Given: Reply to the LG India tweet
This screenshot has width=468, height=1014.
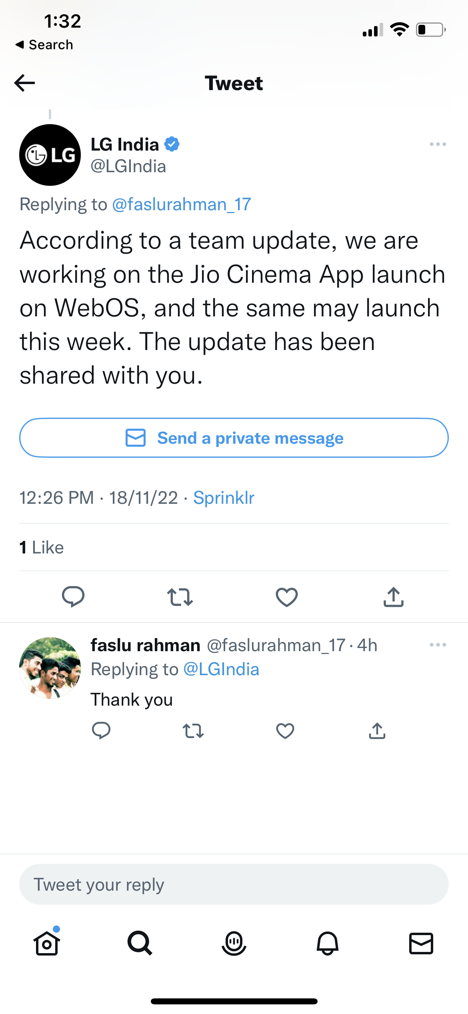Looking at the screenshot, I should point(73,597).
